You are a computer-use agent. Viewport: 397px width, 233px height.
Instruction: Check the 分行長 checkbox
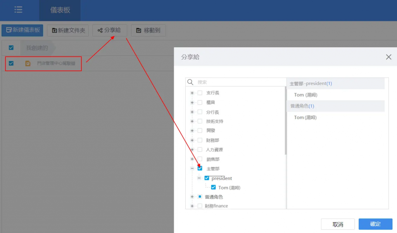click(200, 112)
